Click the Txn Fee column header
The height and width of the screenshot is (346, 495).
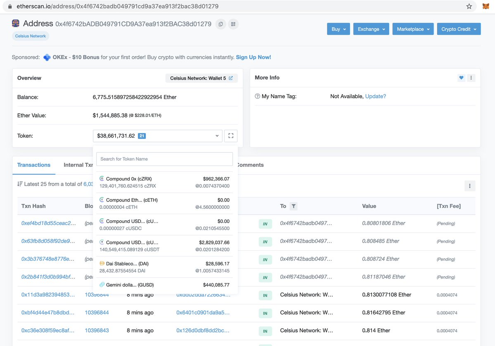449,206
